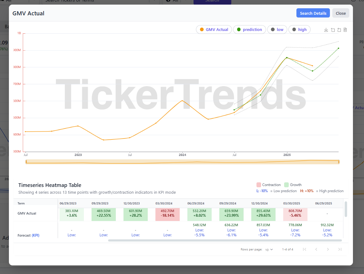This screenshot has height=274, width=364.
Task: Click the table vertical scrollbar
Action: pos(346,209)
